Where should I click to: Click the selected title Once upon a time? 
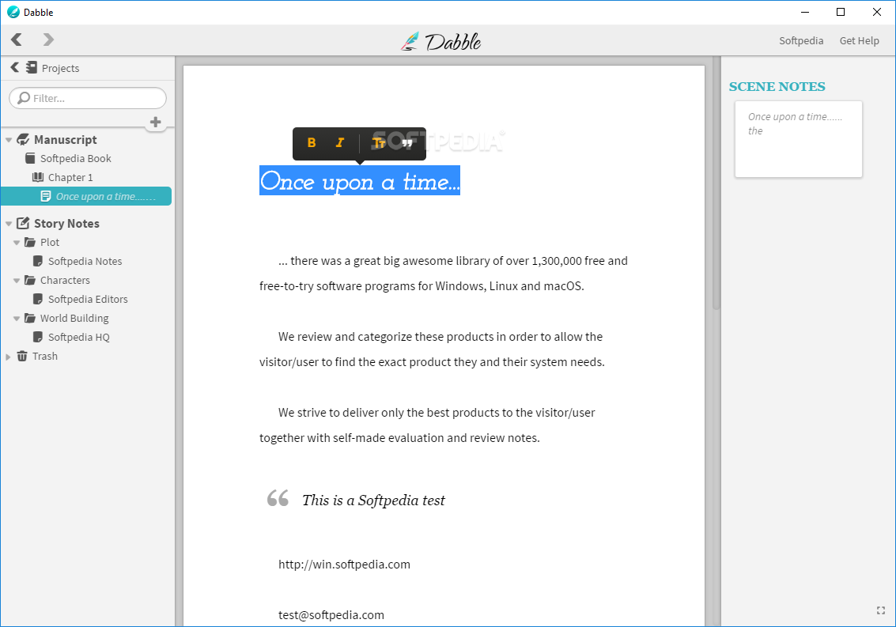click(360, 181)
